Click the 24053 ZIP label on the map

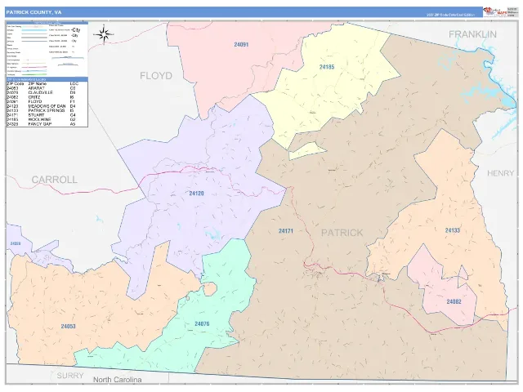(69, 327)
